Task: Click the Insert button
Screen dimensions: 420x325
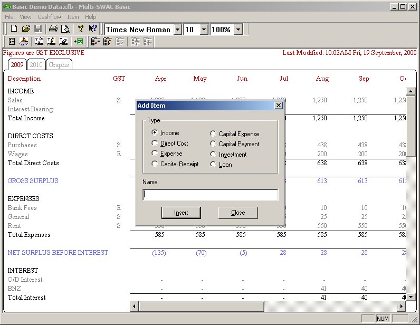Action: 181,213
